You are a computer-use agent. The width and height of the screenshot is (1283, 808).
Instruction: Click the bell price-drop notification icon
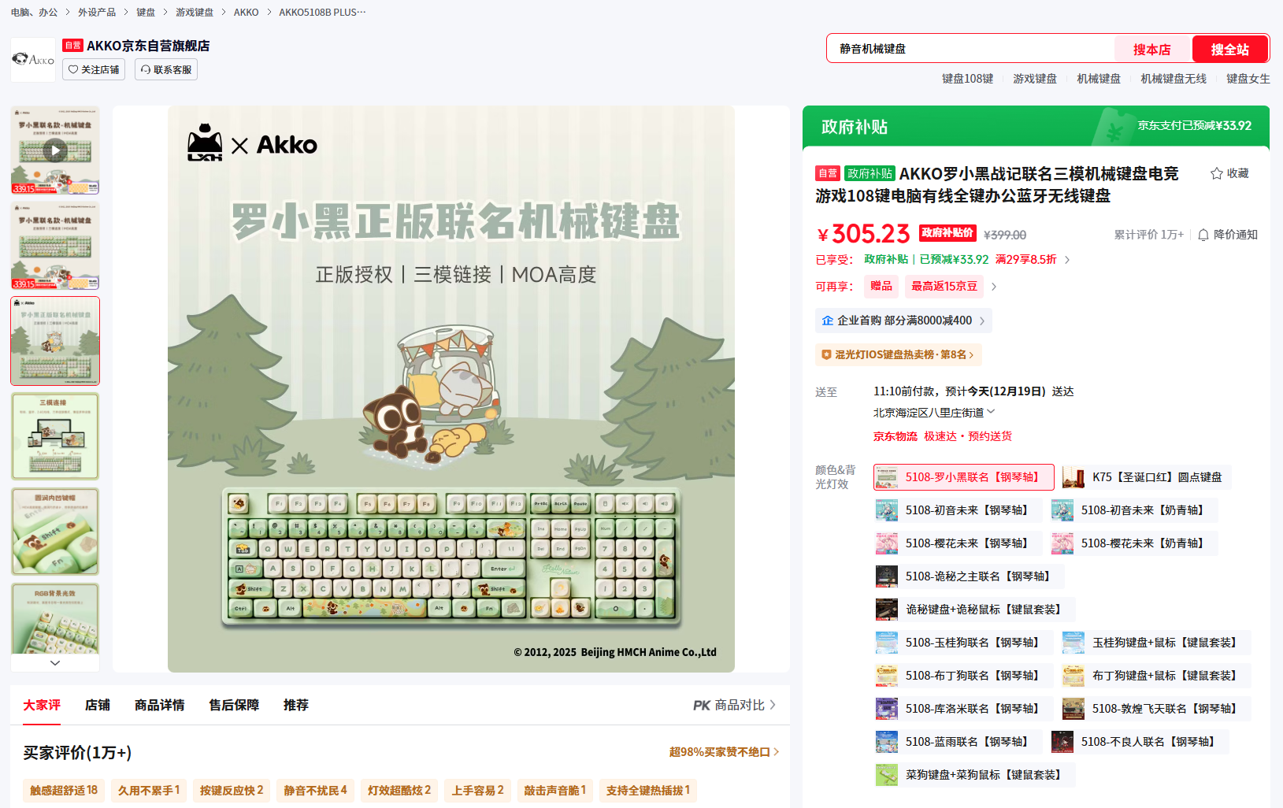pyautogui.click(x=1203, y=235)
